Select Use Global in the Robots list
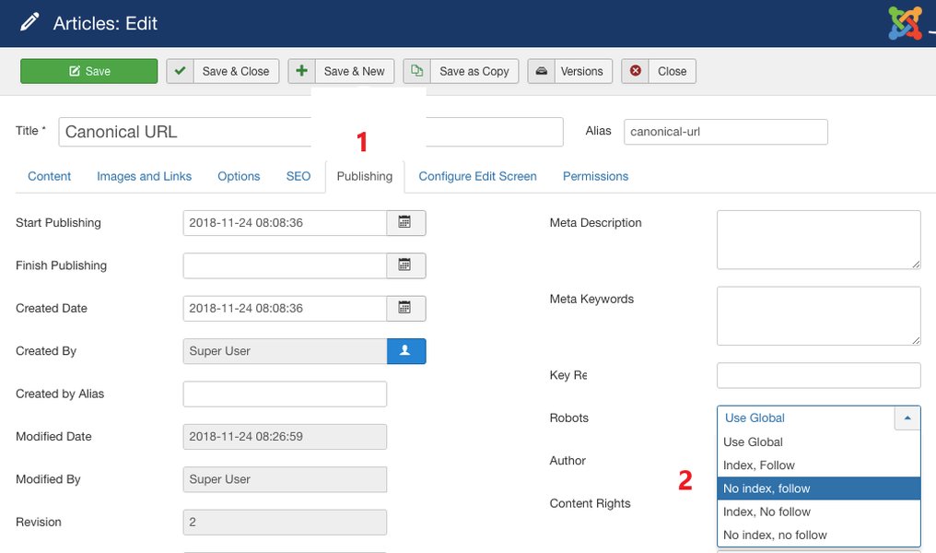The width and height of the screenshot is (936, 553). pos(818,441)
